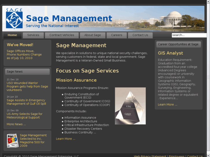This screenshot has height=157, width=210.
Task: Open US Army Meteorological Support news
Action: pos(25,116)
